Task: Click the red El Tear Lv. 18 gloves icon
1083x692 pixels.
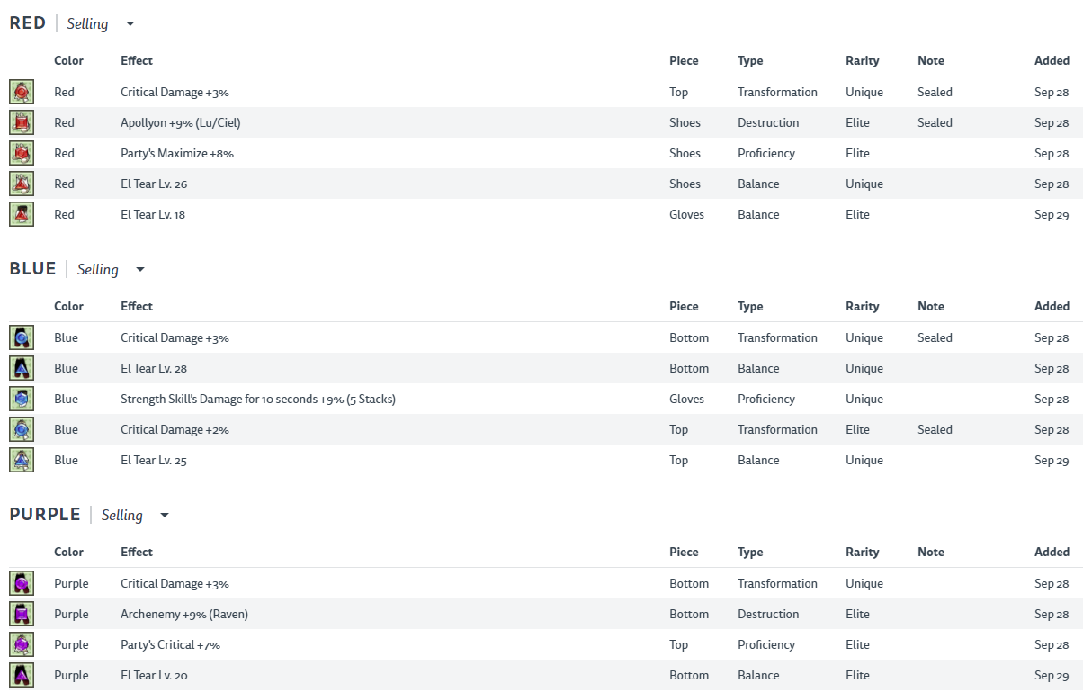Action: (x=22, y=214)
